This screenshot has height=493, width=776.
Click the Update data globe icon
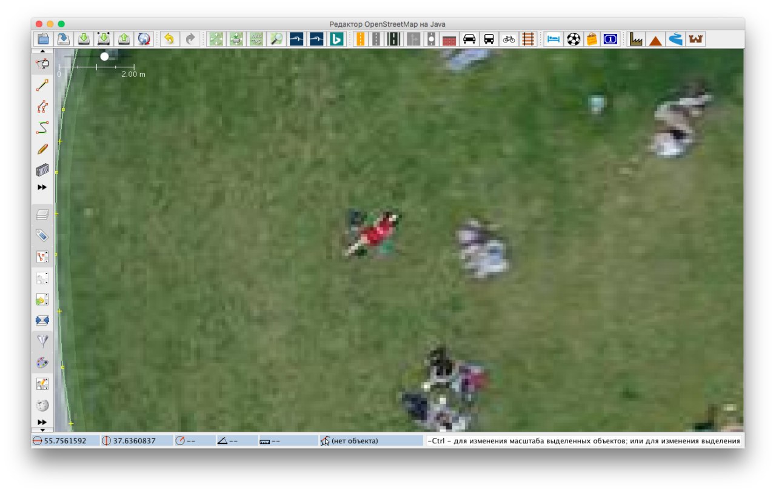(x=144, y=39)
